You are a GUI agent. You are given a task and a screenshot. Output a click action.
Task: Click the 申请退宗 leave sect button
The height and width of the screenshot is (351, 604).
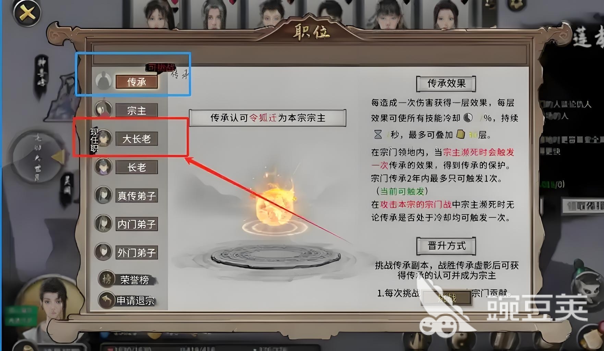pyautogui.click(x=135, y=301)
